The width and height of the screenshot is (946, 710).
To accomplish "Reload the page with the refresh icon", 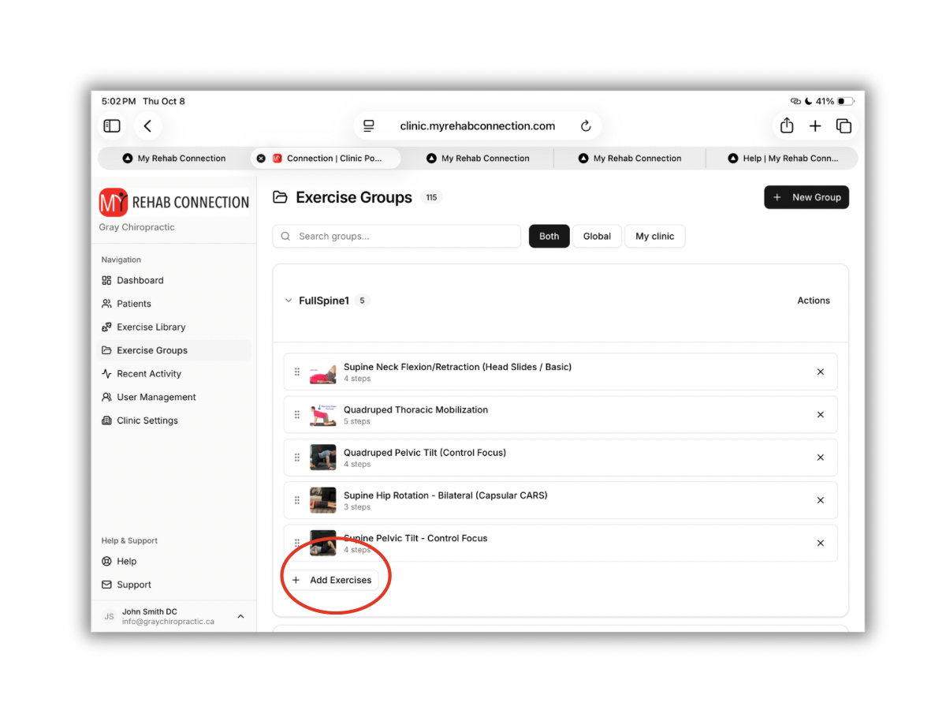I will coord(586,126).
